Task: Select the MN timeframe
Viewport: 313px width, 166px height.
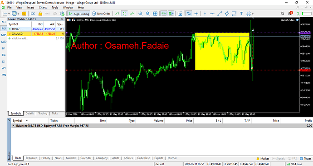Action: [4, 75]
